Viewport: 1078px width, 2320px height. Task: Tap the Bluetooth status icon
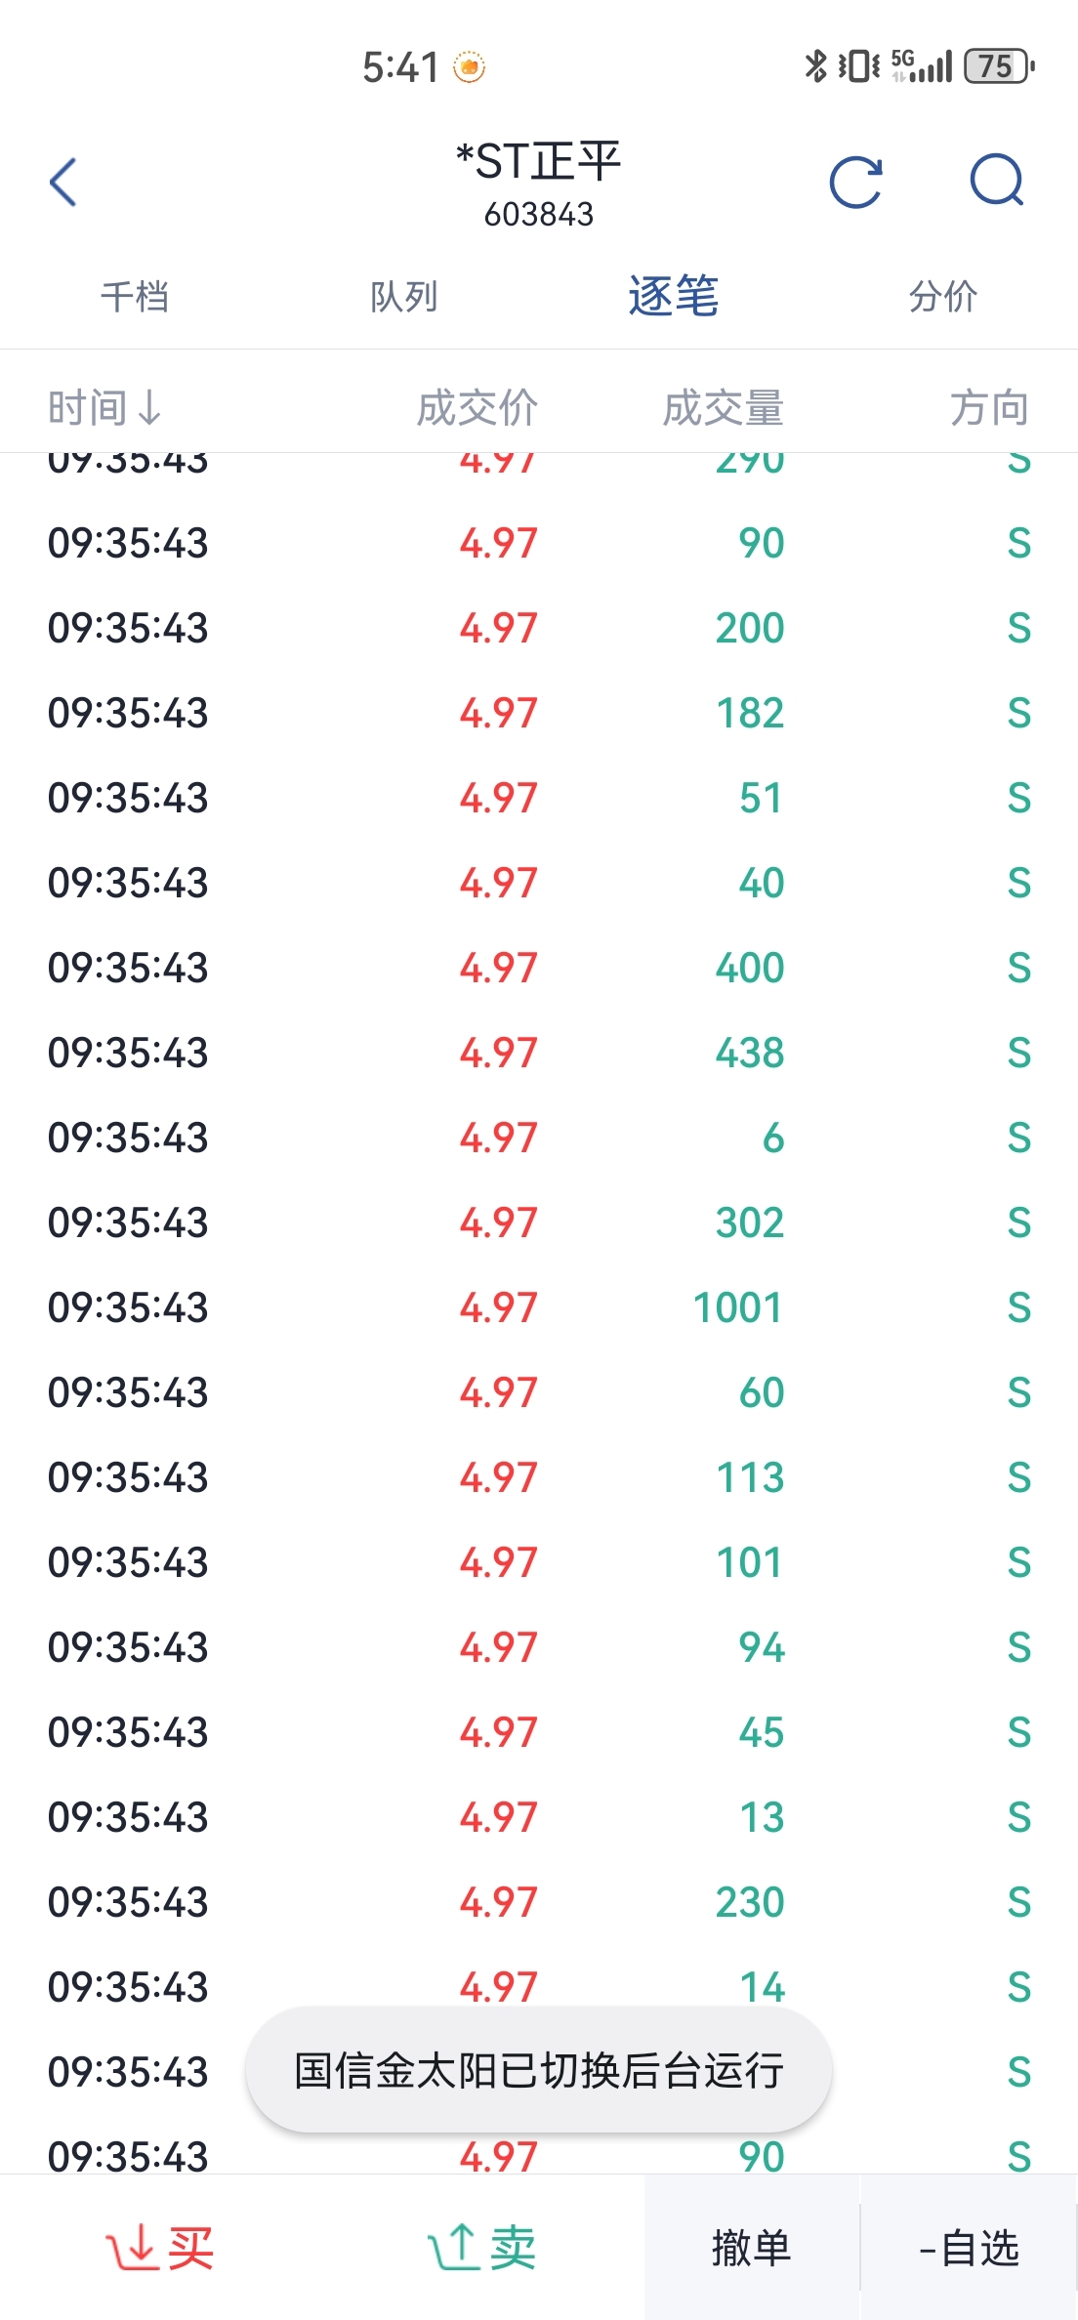click(814, 66)
